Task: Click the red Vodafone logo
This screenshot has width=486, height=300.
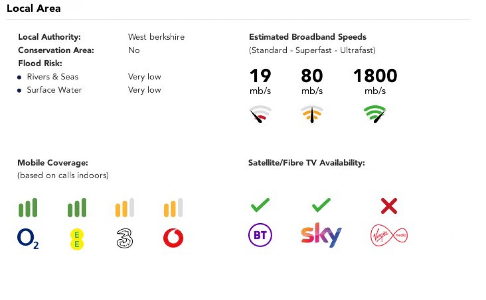Action: coord(173,239)
